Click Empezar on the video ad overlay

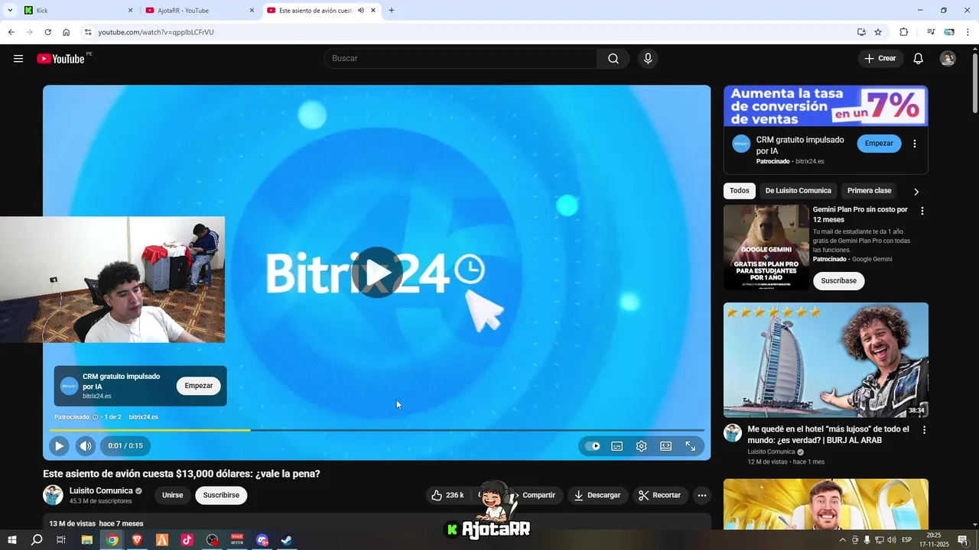[x=199, y=386]
